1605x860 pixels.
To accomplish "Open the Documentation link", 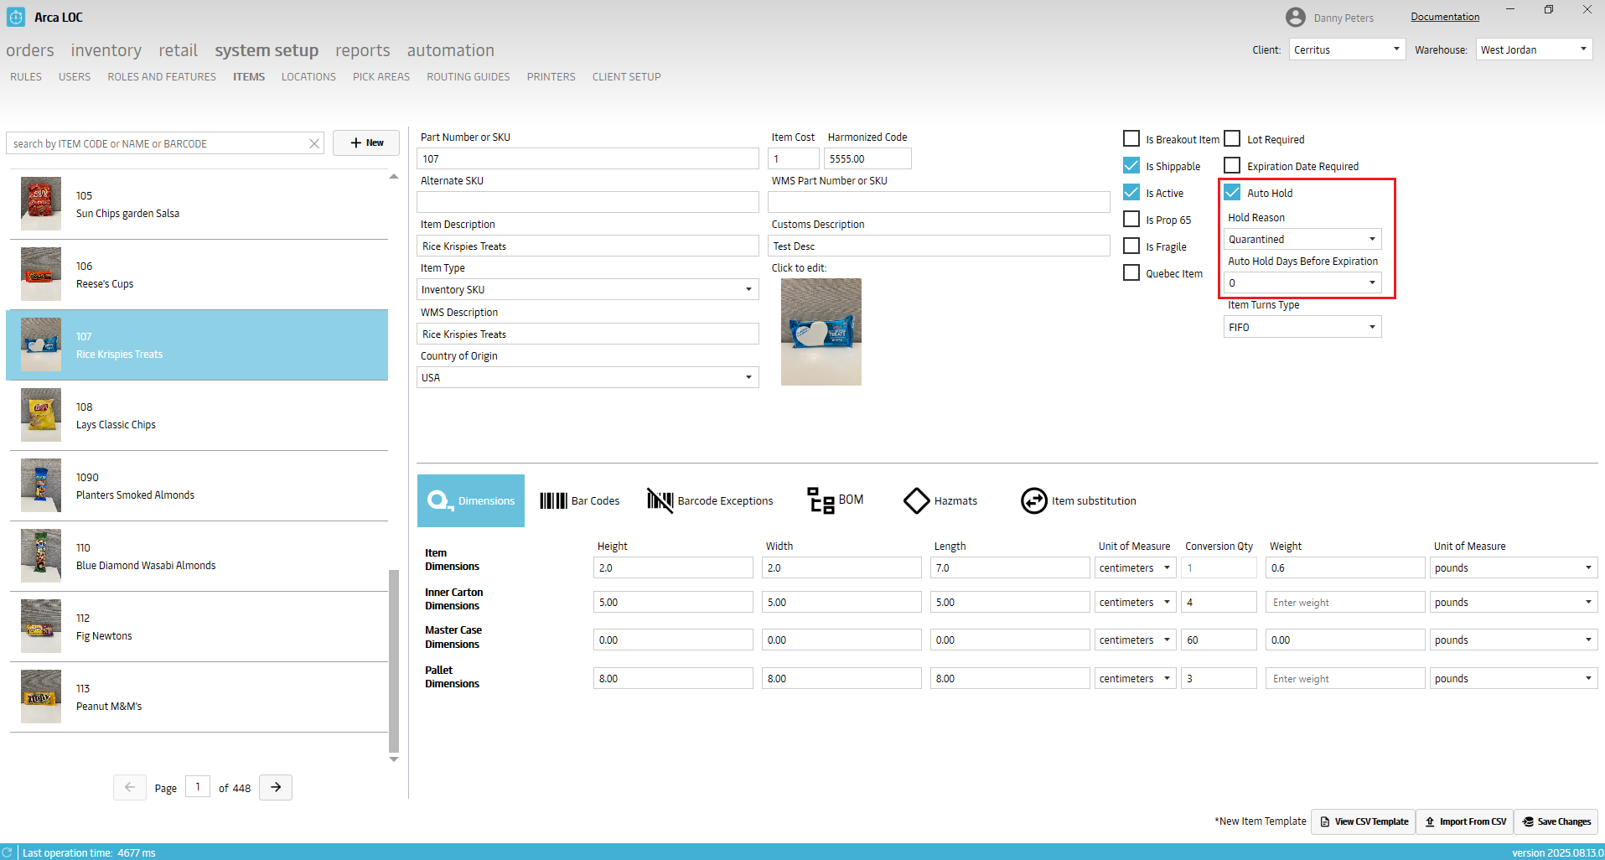I will click(x=1444, y=17).
